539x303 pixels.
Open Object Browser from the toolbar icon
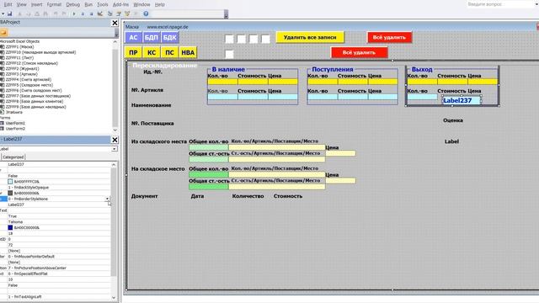pyautogui.click(x=127, y=13)
